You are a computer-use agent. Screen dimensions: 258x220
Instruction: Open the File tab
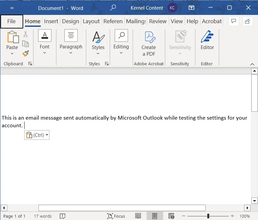[x=12, y=22]
